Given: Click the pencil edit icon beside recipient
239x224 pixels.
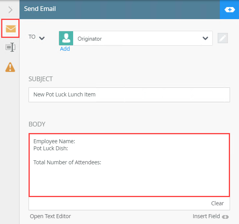Looking at the screenshot, I should coord(223,38).
